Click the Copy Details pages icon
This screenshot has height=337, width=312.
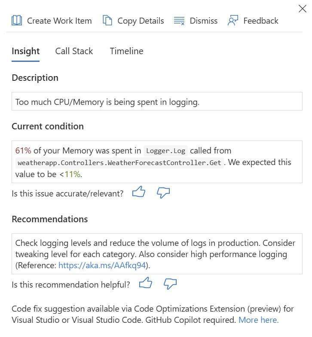pos(107,21)
